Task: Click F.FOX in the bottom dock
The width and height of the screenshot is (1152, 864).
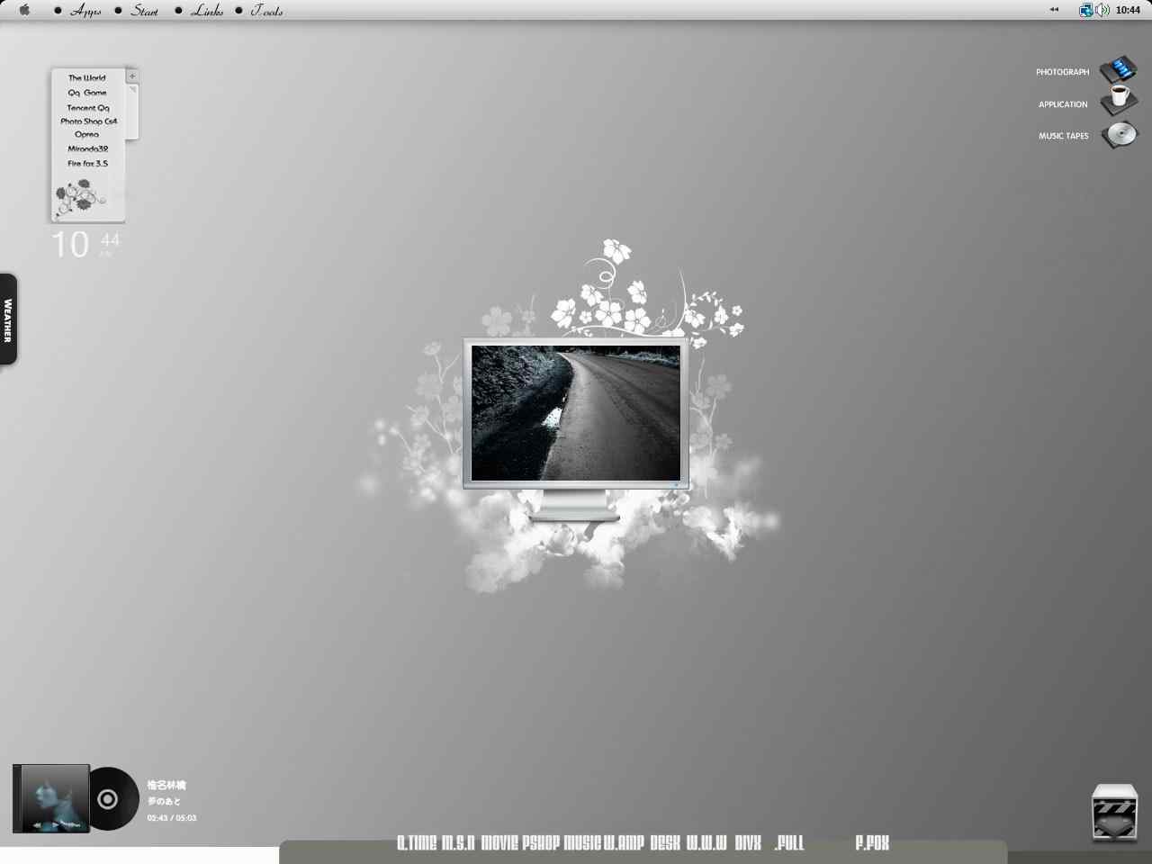Action: click(x=872, y=843)
